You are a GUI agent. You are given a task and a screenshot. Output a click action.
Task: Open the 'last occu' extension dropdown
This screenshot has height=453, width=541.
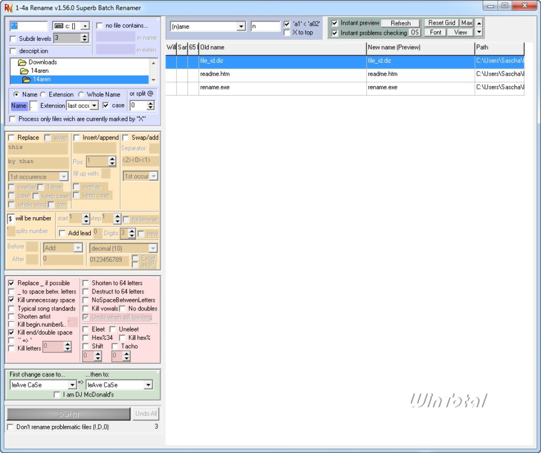[x=94, y=106]
